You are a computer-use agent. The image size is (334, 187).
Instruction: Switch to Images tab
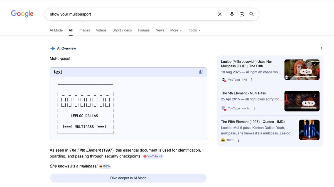point(84,30)
